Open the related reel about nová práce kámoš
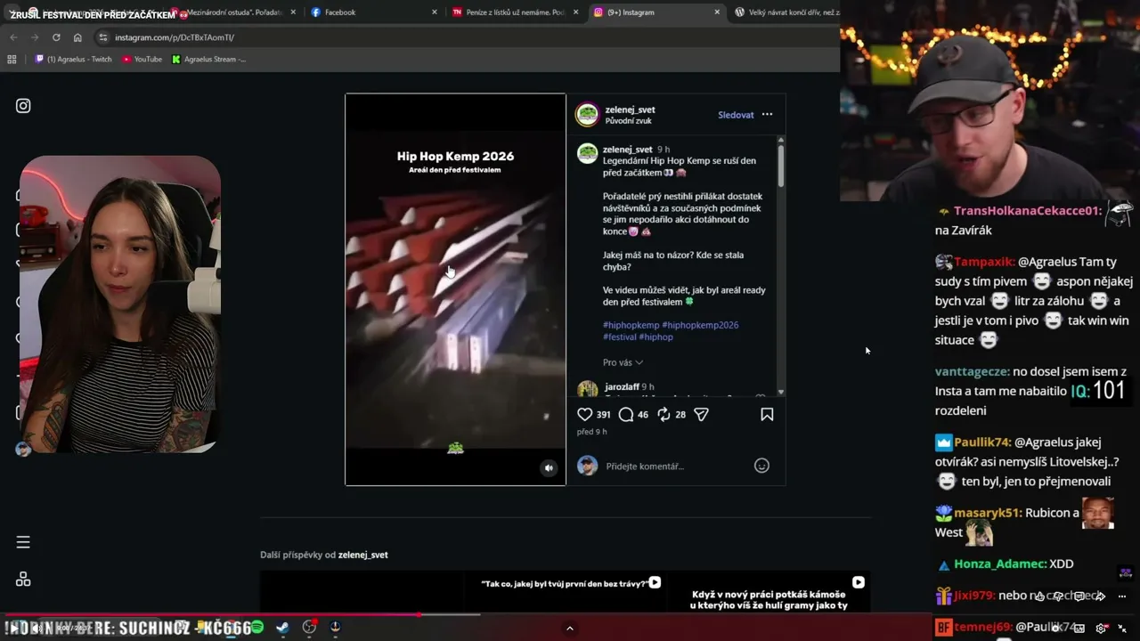Screen dimensions: 1140x641 pos(769,591)
